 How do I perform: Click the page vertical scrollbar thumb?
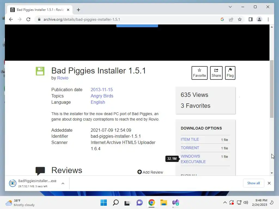(x=272, y=89)
